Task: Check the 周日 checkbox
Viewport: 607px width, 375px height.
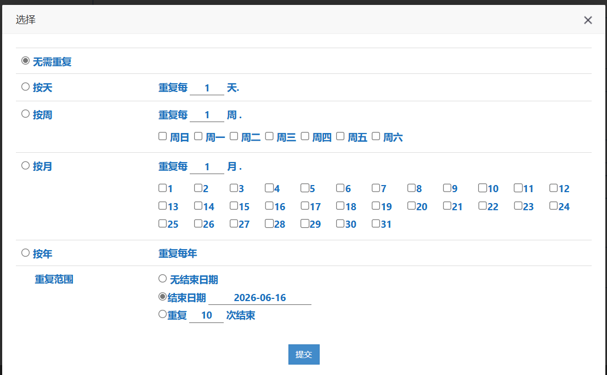Action: tap(163, 136)
